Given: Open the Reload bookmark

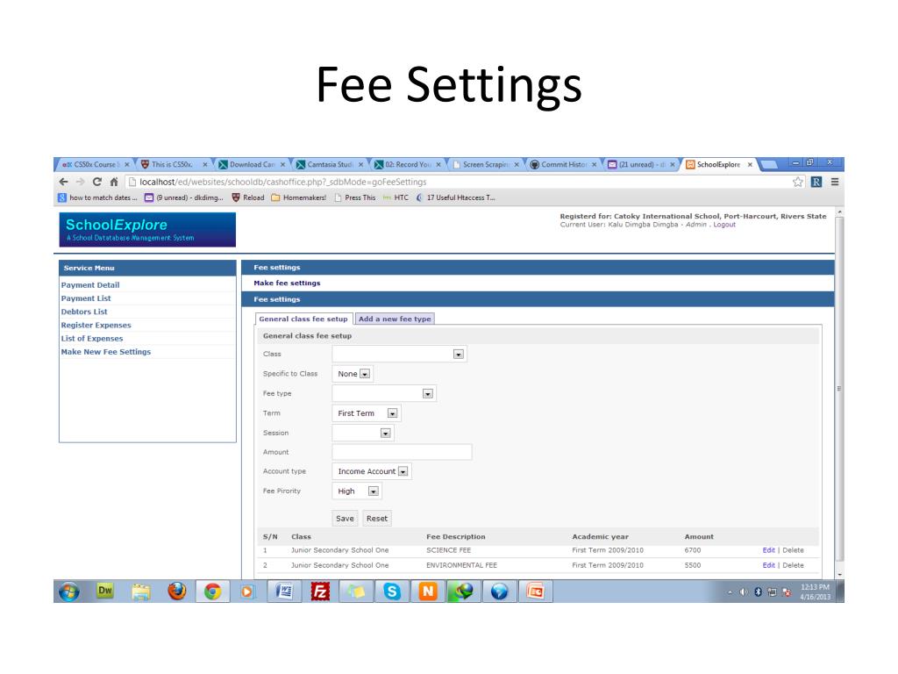Looking at the screenshot, I should click(x=248, y=197).
